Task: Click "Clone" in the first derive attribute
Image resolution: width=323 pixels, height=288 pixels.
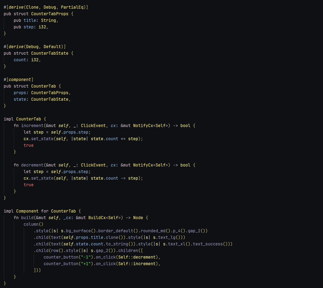Action: [32, 7]
